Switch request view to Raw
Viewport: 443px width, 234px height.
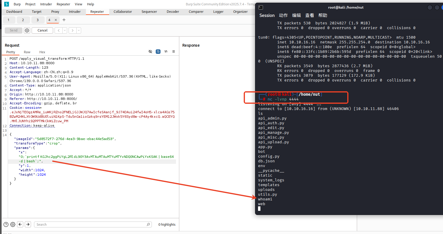[x=27, y=52]
